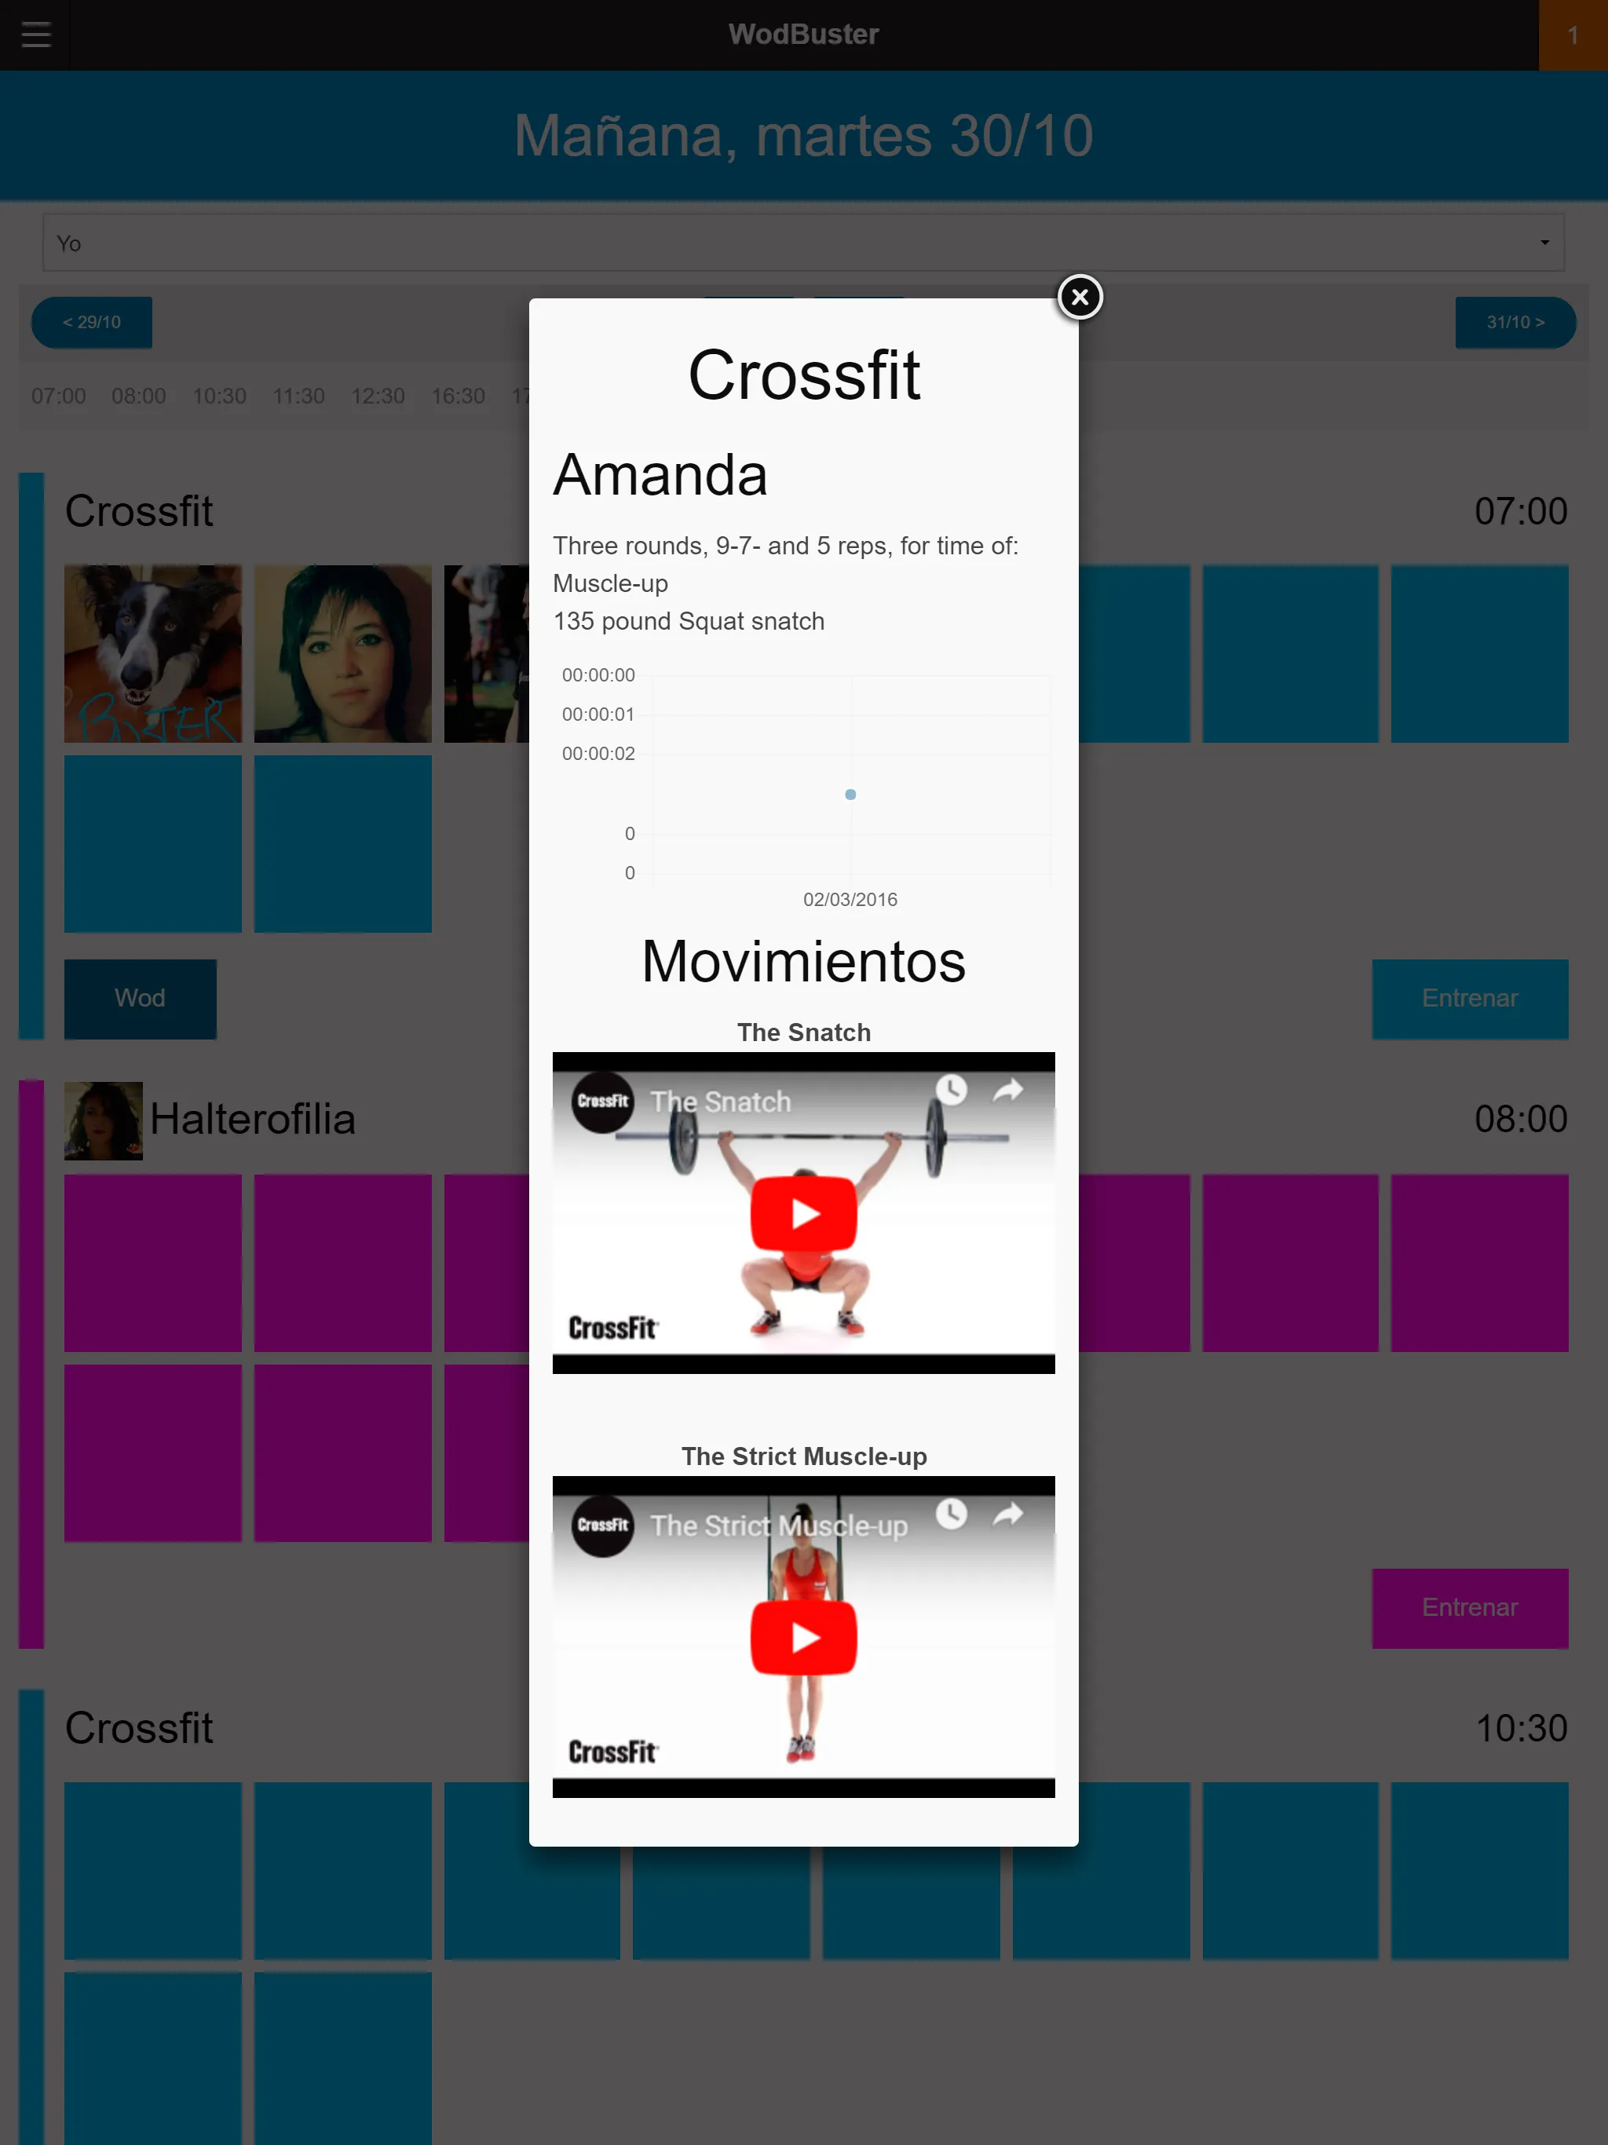1608x2145 pixels.
Task: Click Entrenar for the Halterofilia 08:00 session
Action: (x=1467, y=1608)
